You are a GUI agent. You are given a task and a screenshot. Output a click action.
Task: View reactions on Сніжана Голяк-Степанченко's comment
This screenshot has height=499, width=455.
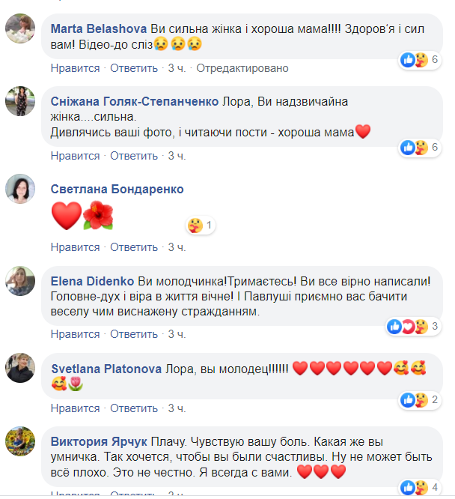pyautogui.click(x=420, y=148)
